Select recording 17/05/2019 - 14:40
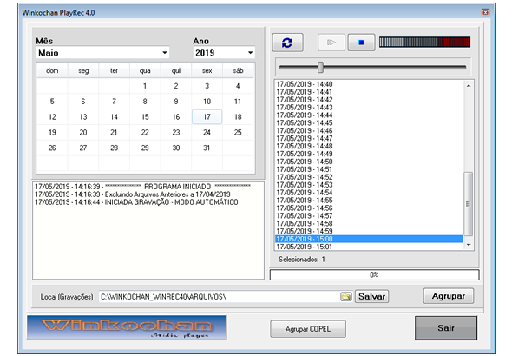The image size is (512, 356). pos(369,84)
